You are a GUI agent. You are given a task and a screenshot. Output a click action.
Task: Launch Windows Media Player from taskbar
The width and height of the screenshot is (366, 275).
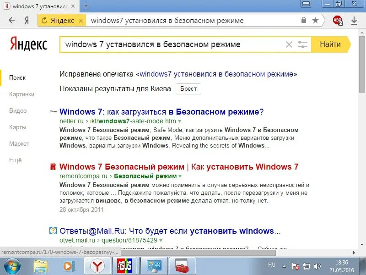(x=68, y=266)
